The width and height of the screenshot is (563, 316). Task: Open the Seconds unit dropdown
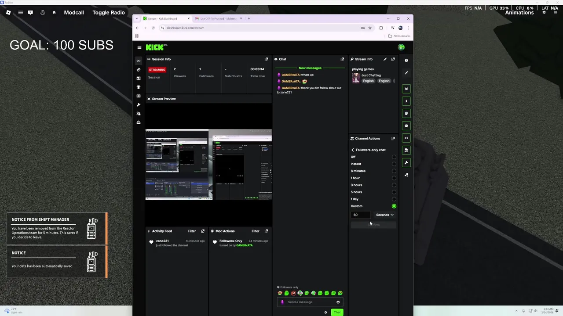[x=385, y=215]
